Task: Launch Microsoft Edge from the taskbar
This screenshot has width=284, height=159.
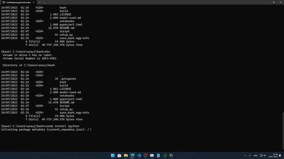Action: coord(132,155)
